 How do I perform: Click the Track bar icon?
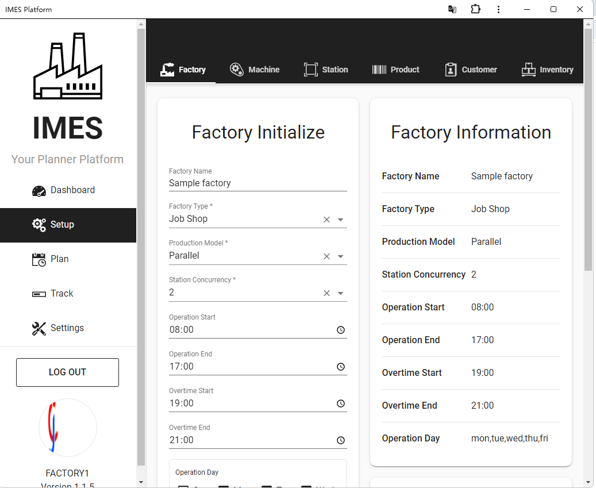pyautogui.click(x=39, y=294)
